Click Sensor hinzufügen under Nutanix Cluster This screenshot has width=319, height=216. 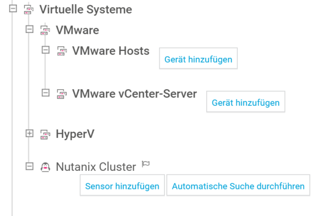click(x=122, y=185)
